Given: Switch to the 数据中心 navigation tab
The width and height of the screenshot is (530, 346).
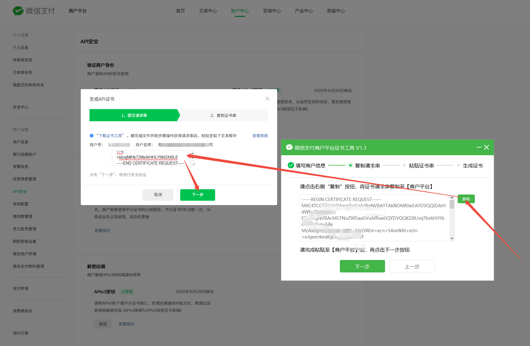Looking at the screenshot, I should [336, 11].
